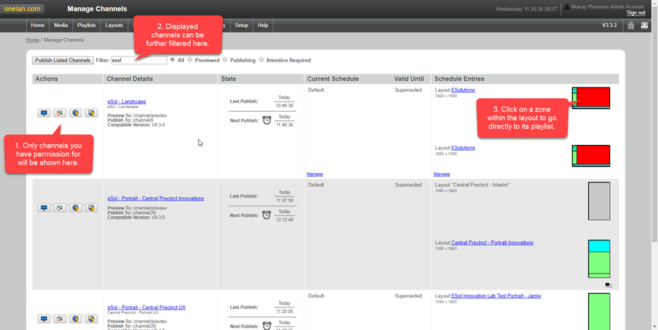The height and width of the screenshot is (330, 658).
Task: Click the globe publish icon for eSol - Landscape
Action: [76, 113]
